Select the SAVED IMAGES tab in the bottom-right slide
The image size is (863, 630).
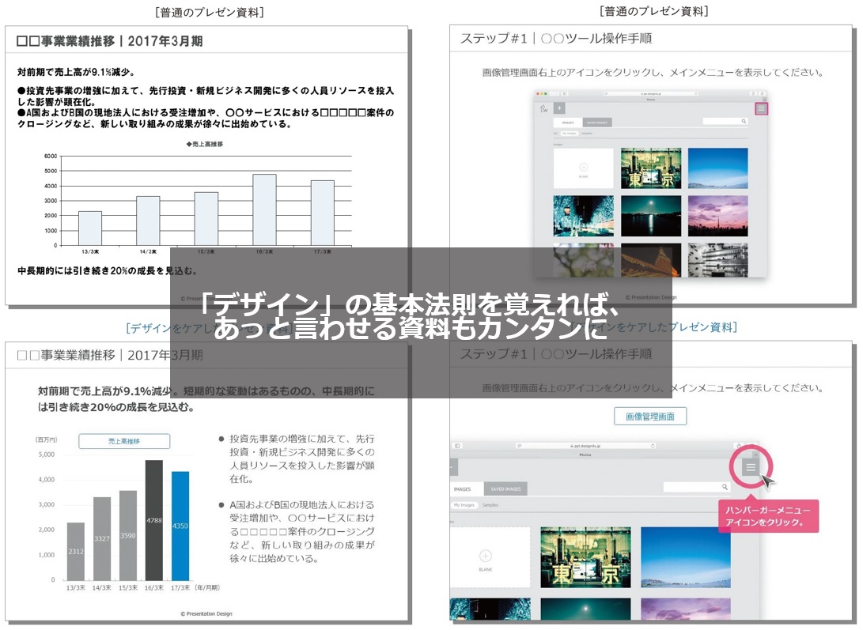[505, 489]
